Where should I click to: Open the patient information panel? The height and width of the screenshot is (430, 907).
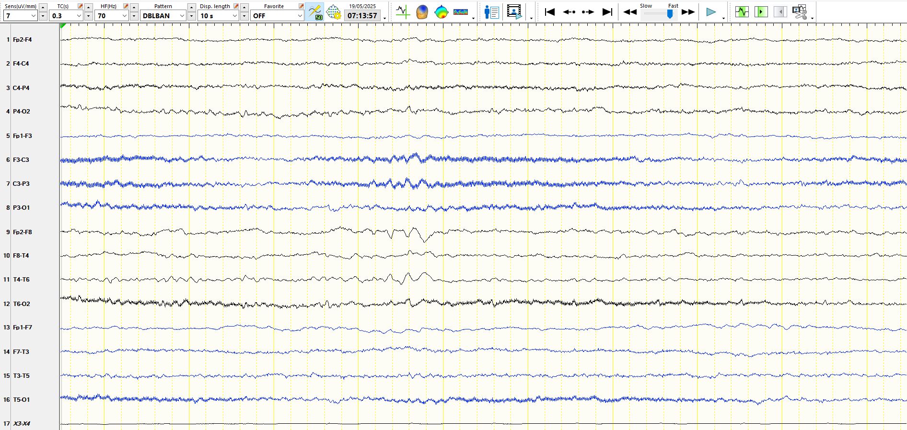(x=491, y=12)
